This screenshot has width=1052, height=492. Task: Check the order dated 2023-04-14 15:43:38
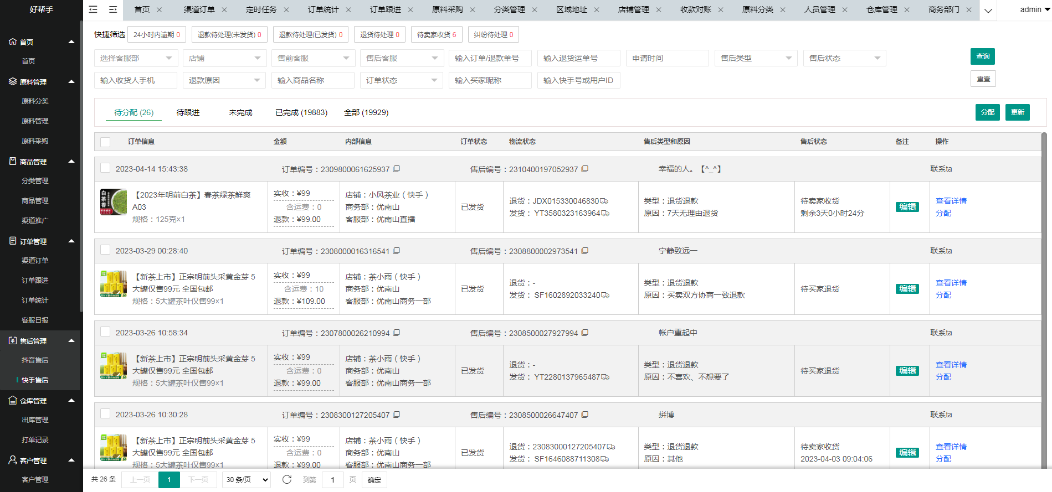click(105, 168)
